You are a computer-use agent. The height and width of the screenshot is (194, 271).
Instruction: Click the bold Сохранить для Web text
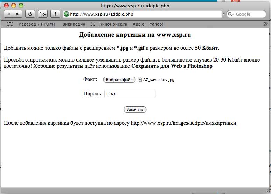[157, 66]
